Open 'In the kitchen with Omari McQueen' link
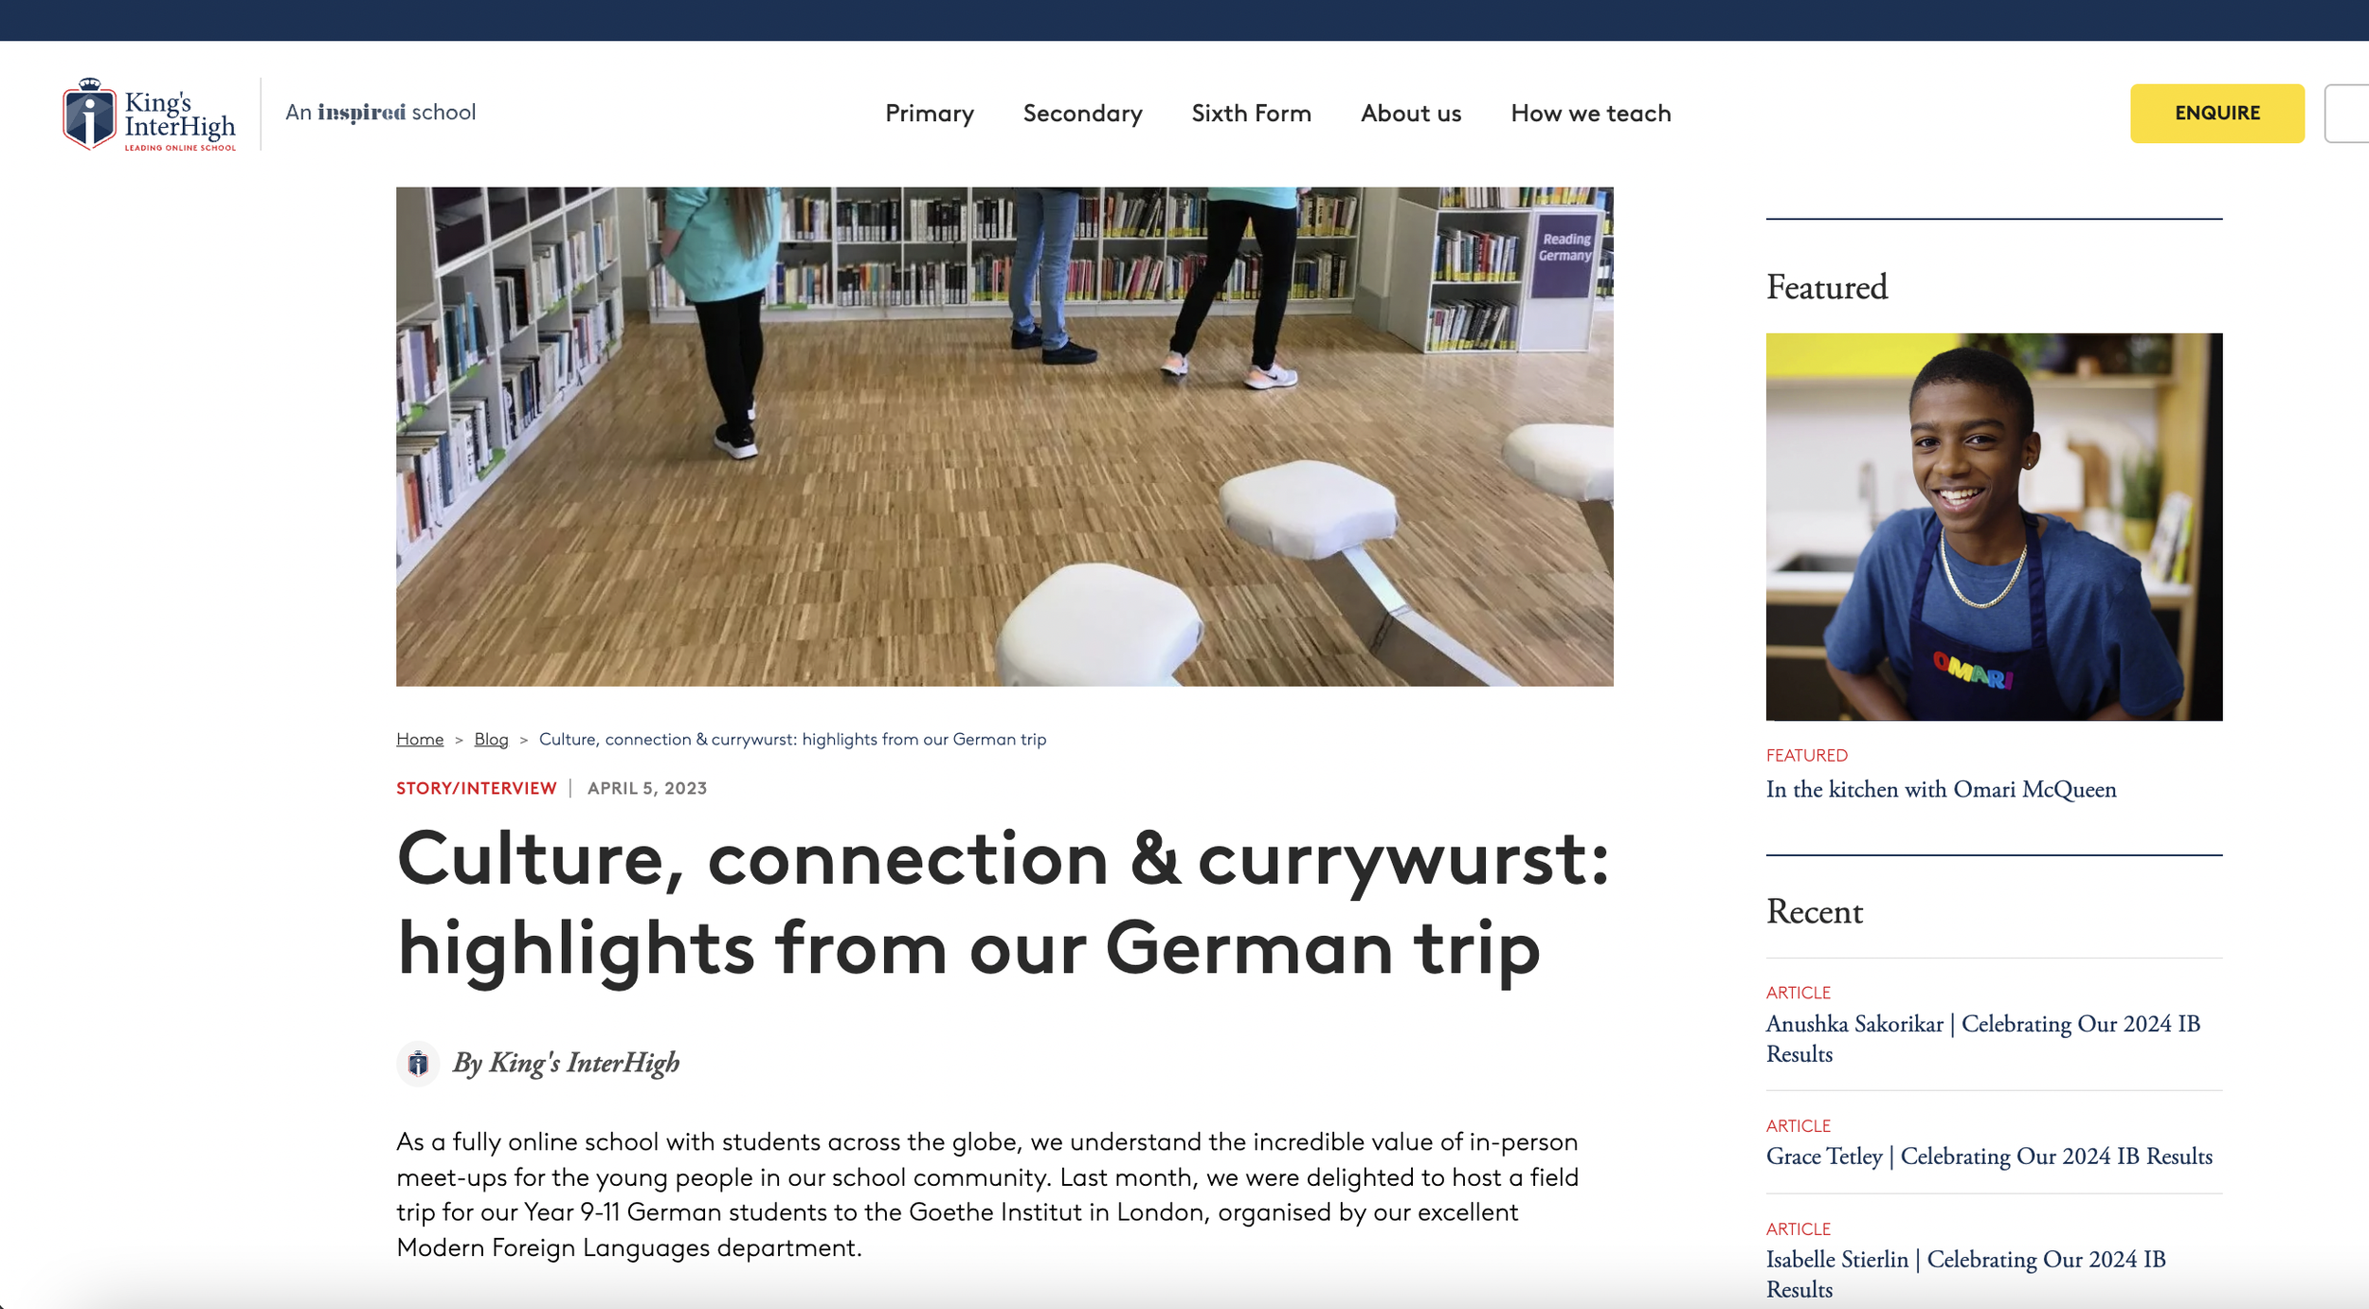The height and width of the screenshot is (1309, 2369). (1940, 789)
